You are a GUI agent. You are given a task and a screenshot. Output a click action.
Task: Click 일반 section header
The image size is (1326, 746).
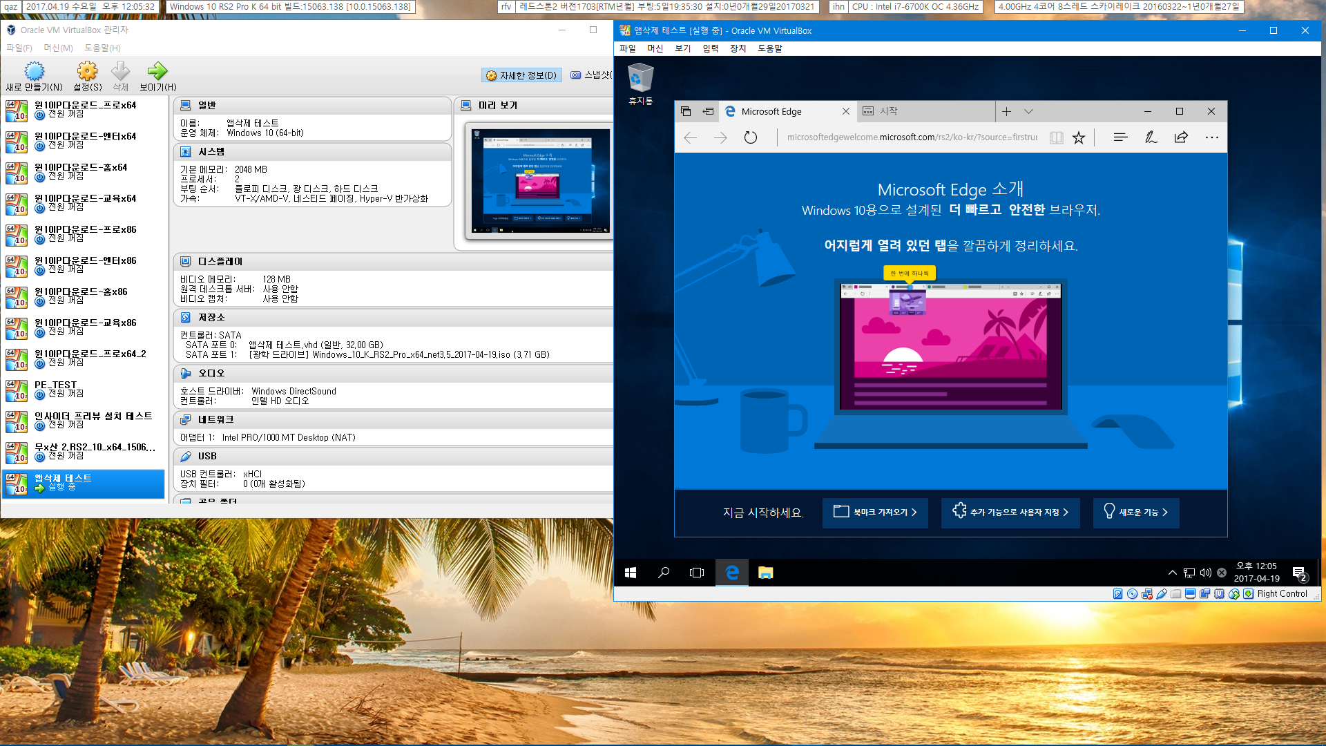tap(311, 105)
